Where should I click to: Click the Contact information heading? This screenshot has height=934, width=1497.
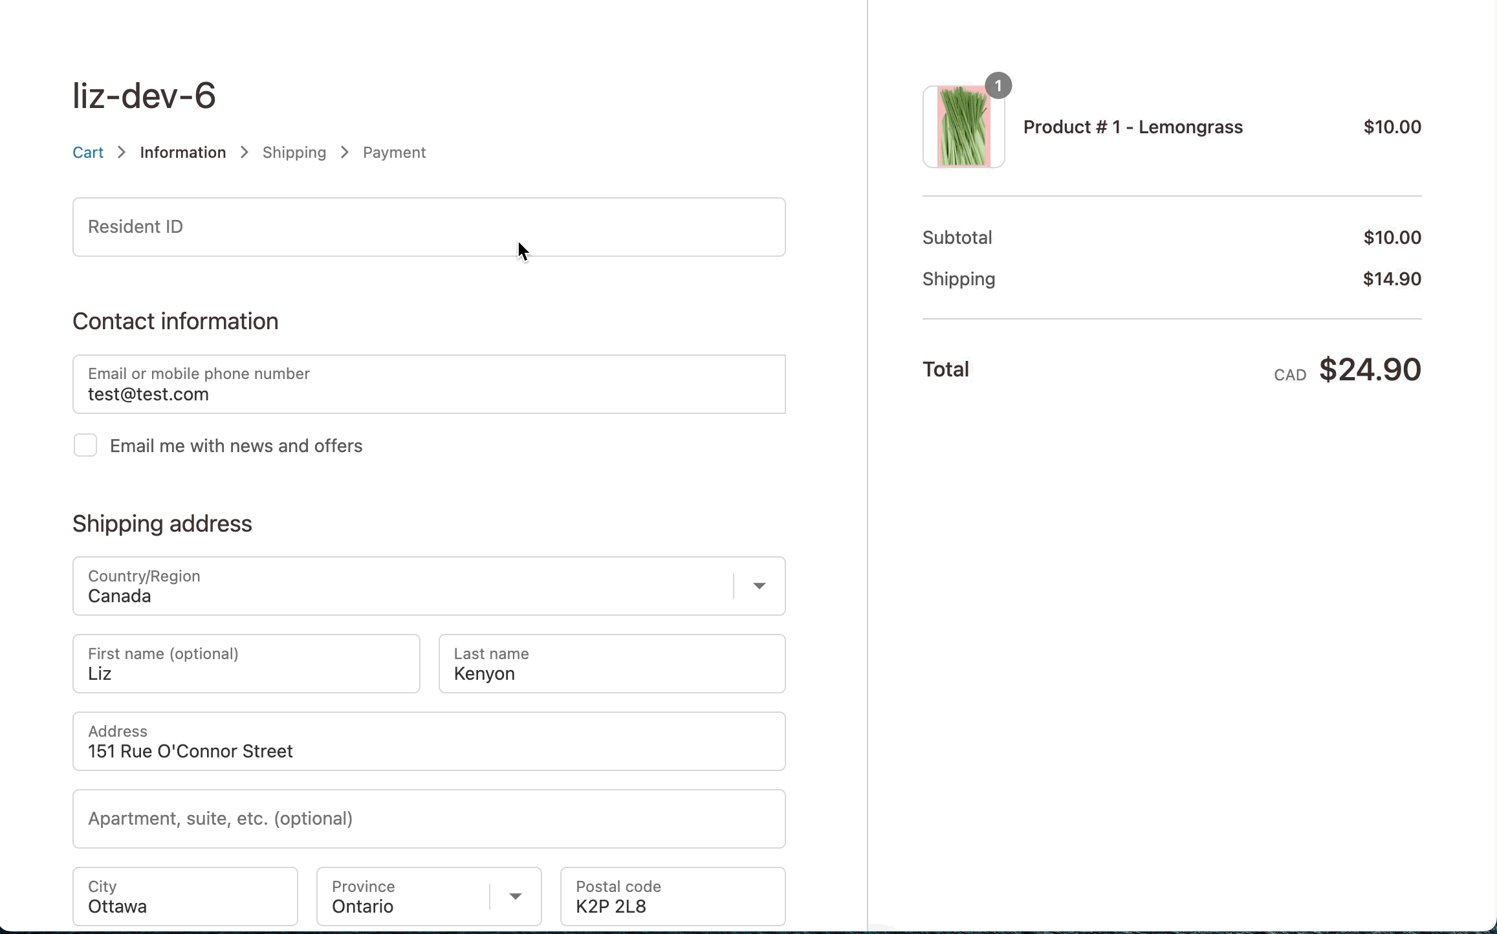[x=175, y=321]
